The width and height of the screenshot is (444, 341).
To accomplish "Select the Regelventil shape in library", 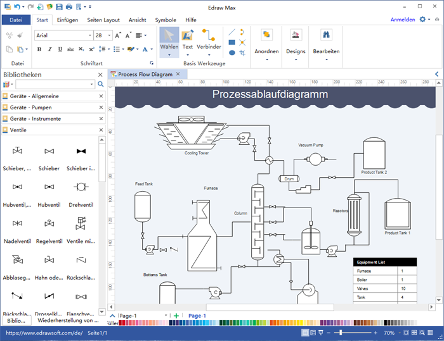I will [x=49, y=224].
